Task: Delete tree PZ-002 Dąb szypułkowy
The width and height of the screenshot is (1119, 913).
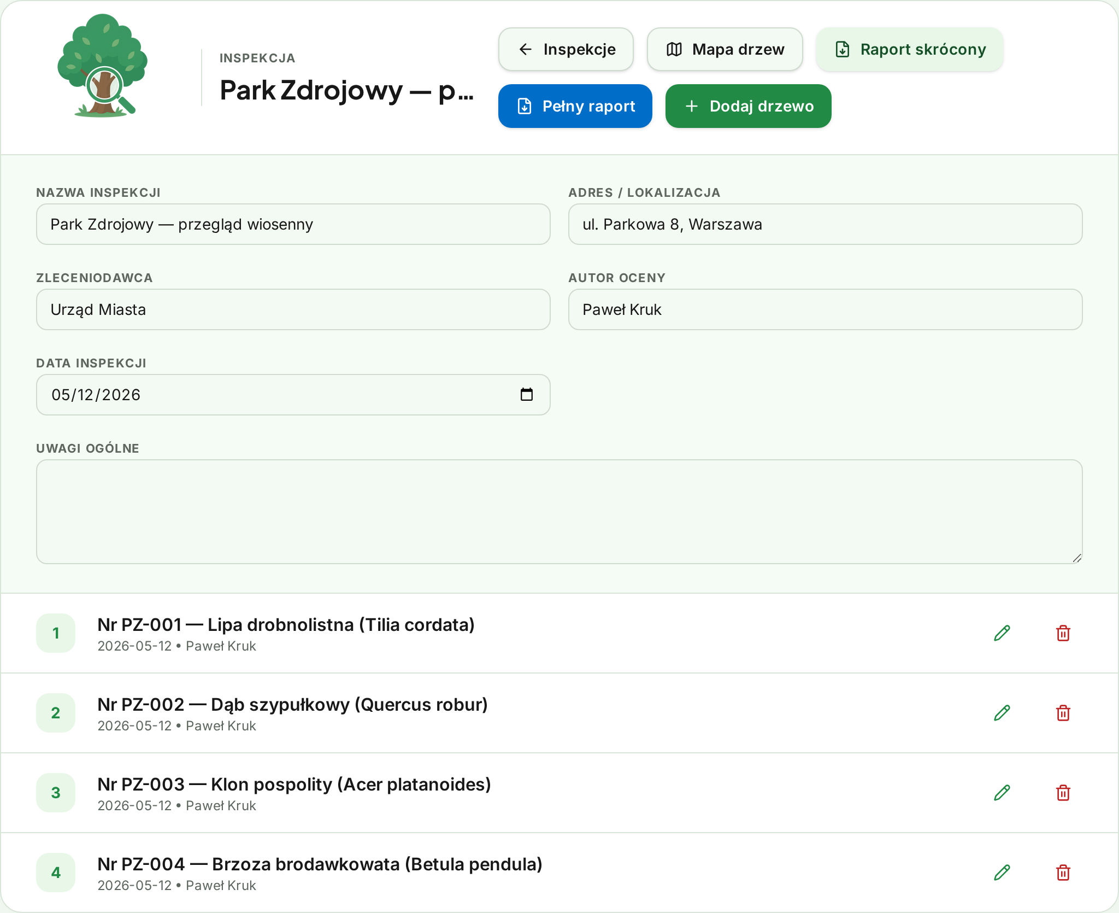Action: coord(1063,713)
